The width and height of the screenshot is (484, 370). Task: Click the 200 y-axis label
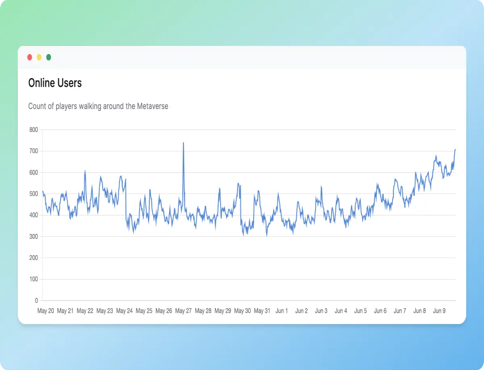[33, 258]
